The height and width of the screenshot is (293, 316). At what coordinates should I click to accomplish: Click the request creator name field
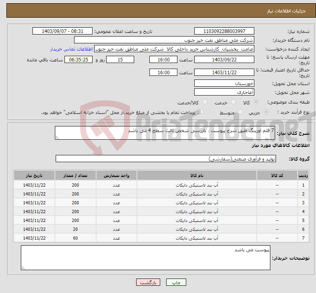point(174,49)
